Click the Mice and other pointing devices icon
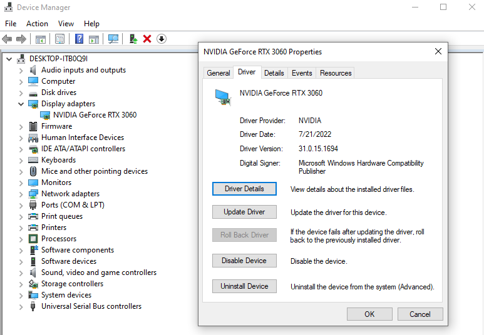 click(x=33, y=171)
